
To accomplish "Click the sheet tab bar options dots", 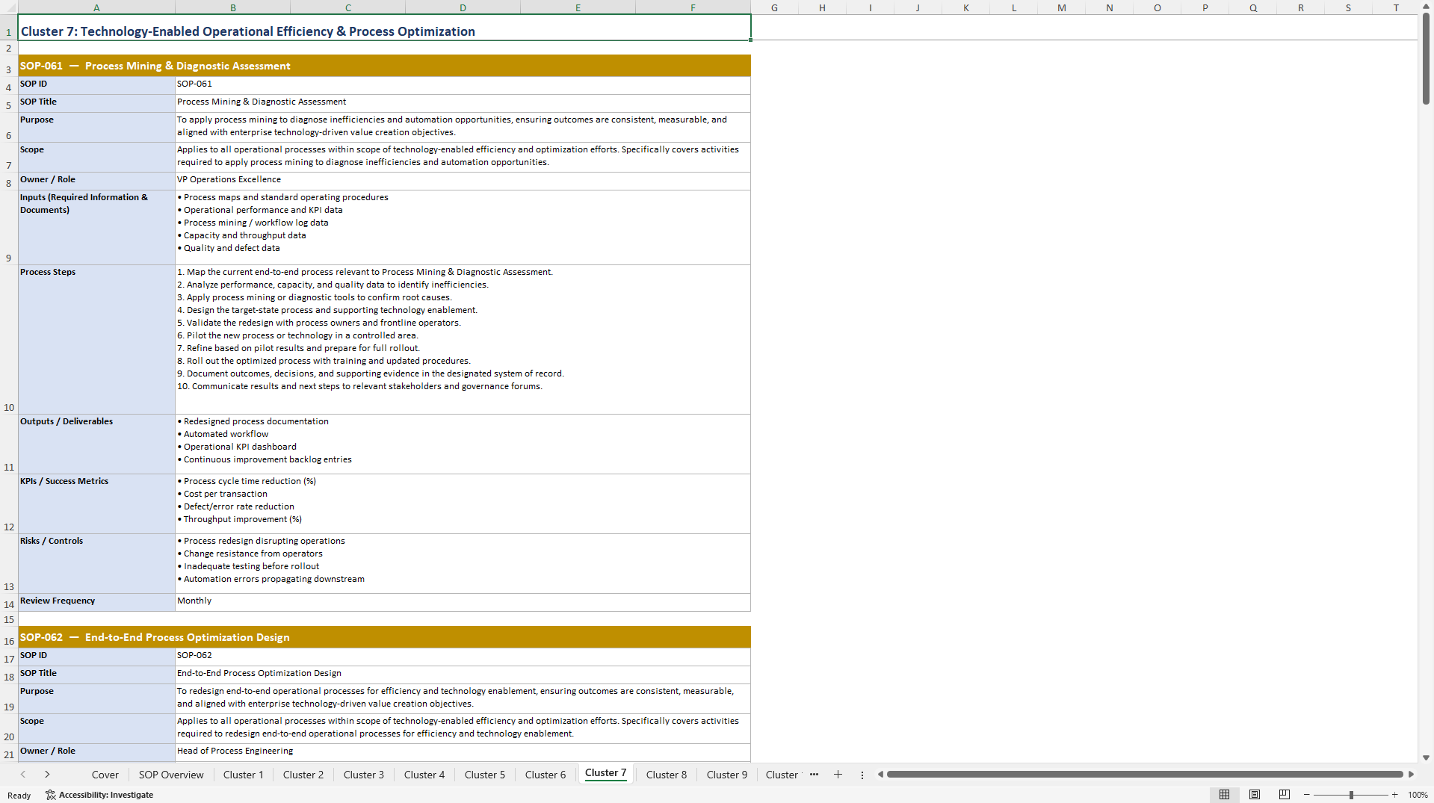I will 862,775.
